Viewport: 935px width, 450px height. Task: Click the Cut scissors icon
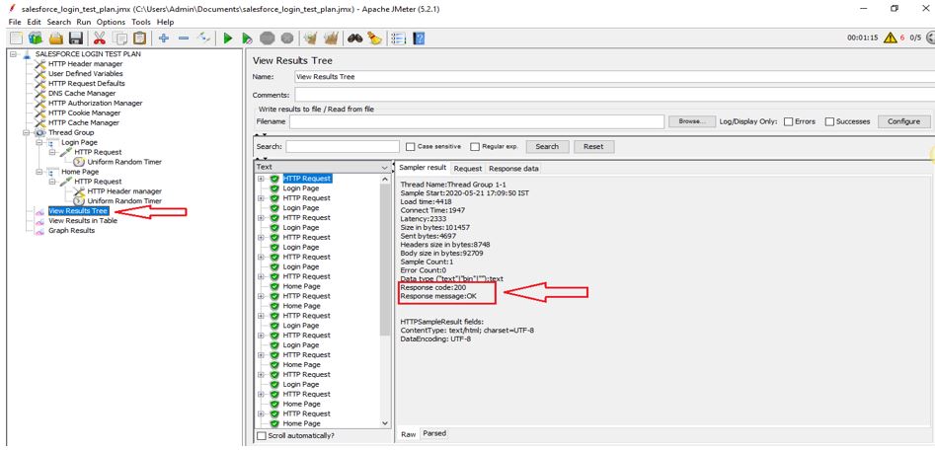click(100, 38)
